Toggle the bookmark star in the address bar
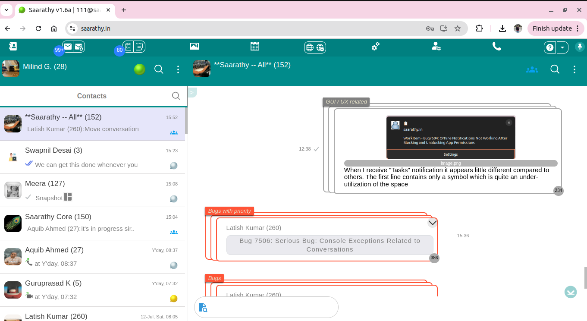This screenshot has height=321, width=587. point(457,28)
